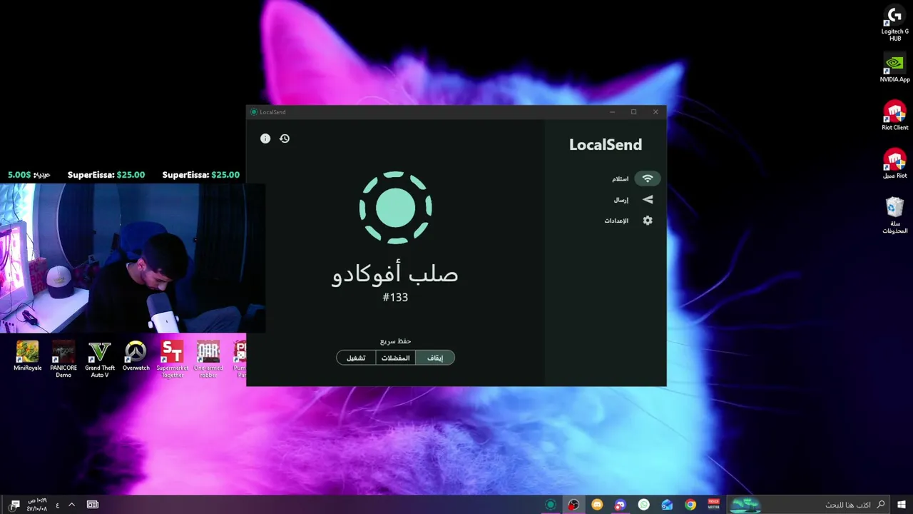913x514 pixels.
Task: Open Supermarket Together desktop shortcut
Action: click(x=172, y=359)
